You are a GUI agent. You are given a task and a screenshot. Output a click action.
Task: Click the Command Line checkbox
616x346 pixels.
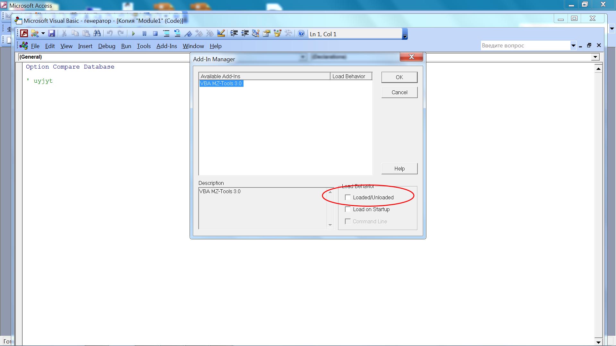coord(348,221)
